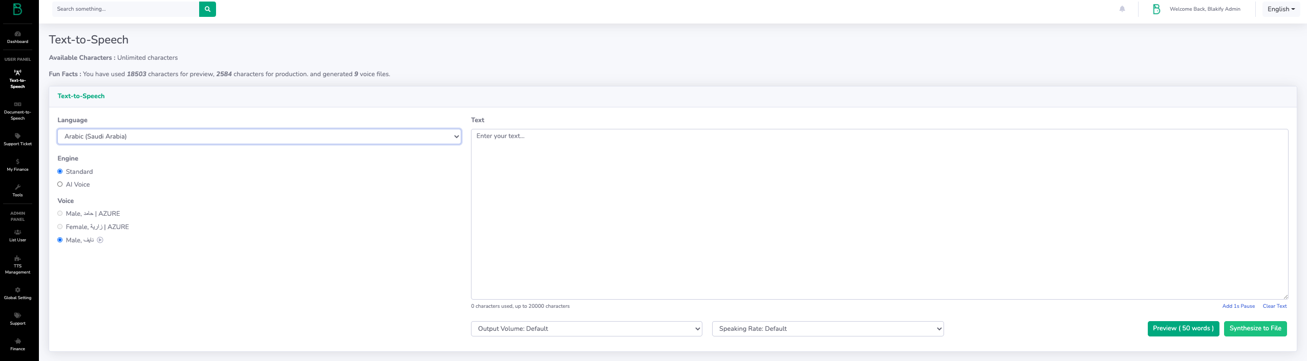Click the Synthesize to File button

tap(1255, 328)
